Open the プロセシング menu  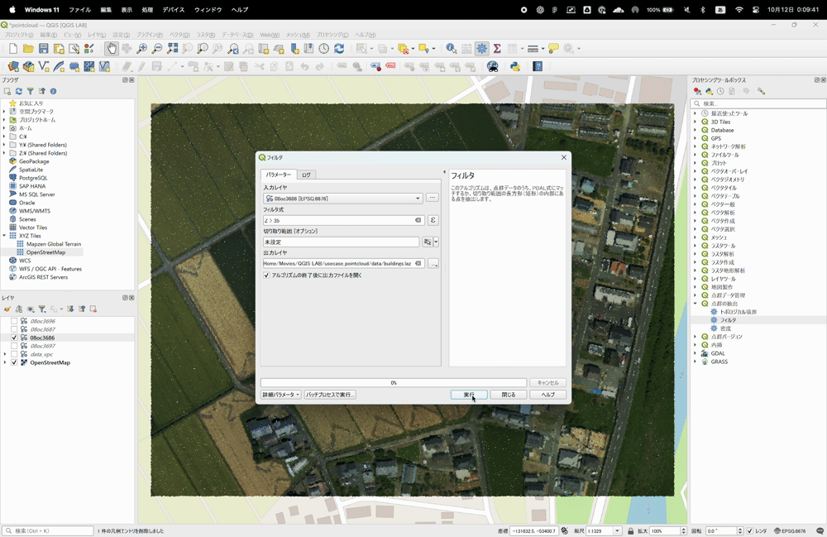(332, 35)
